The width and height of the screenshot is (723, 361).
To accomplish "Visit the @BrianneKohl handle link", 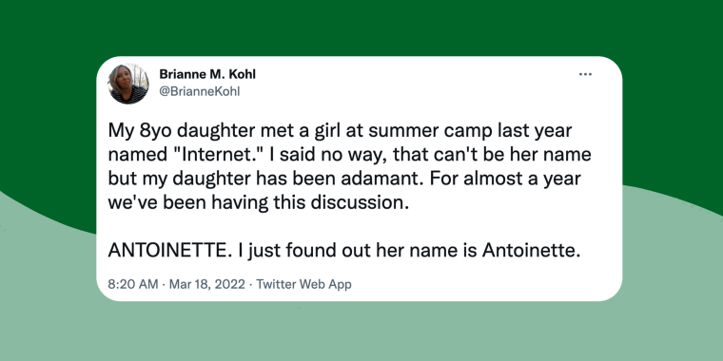I will pyautogui.click(x=200, y=91).
